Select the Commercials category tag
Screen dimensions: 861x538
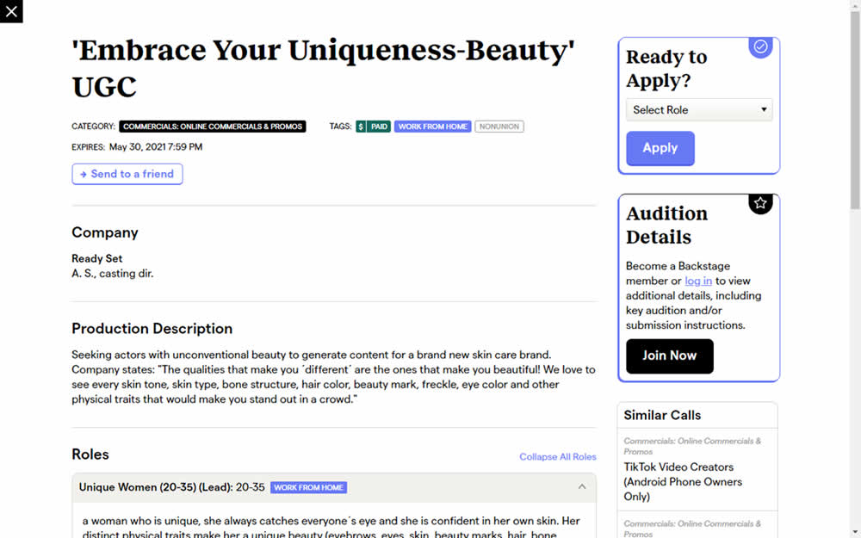212,127
